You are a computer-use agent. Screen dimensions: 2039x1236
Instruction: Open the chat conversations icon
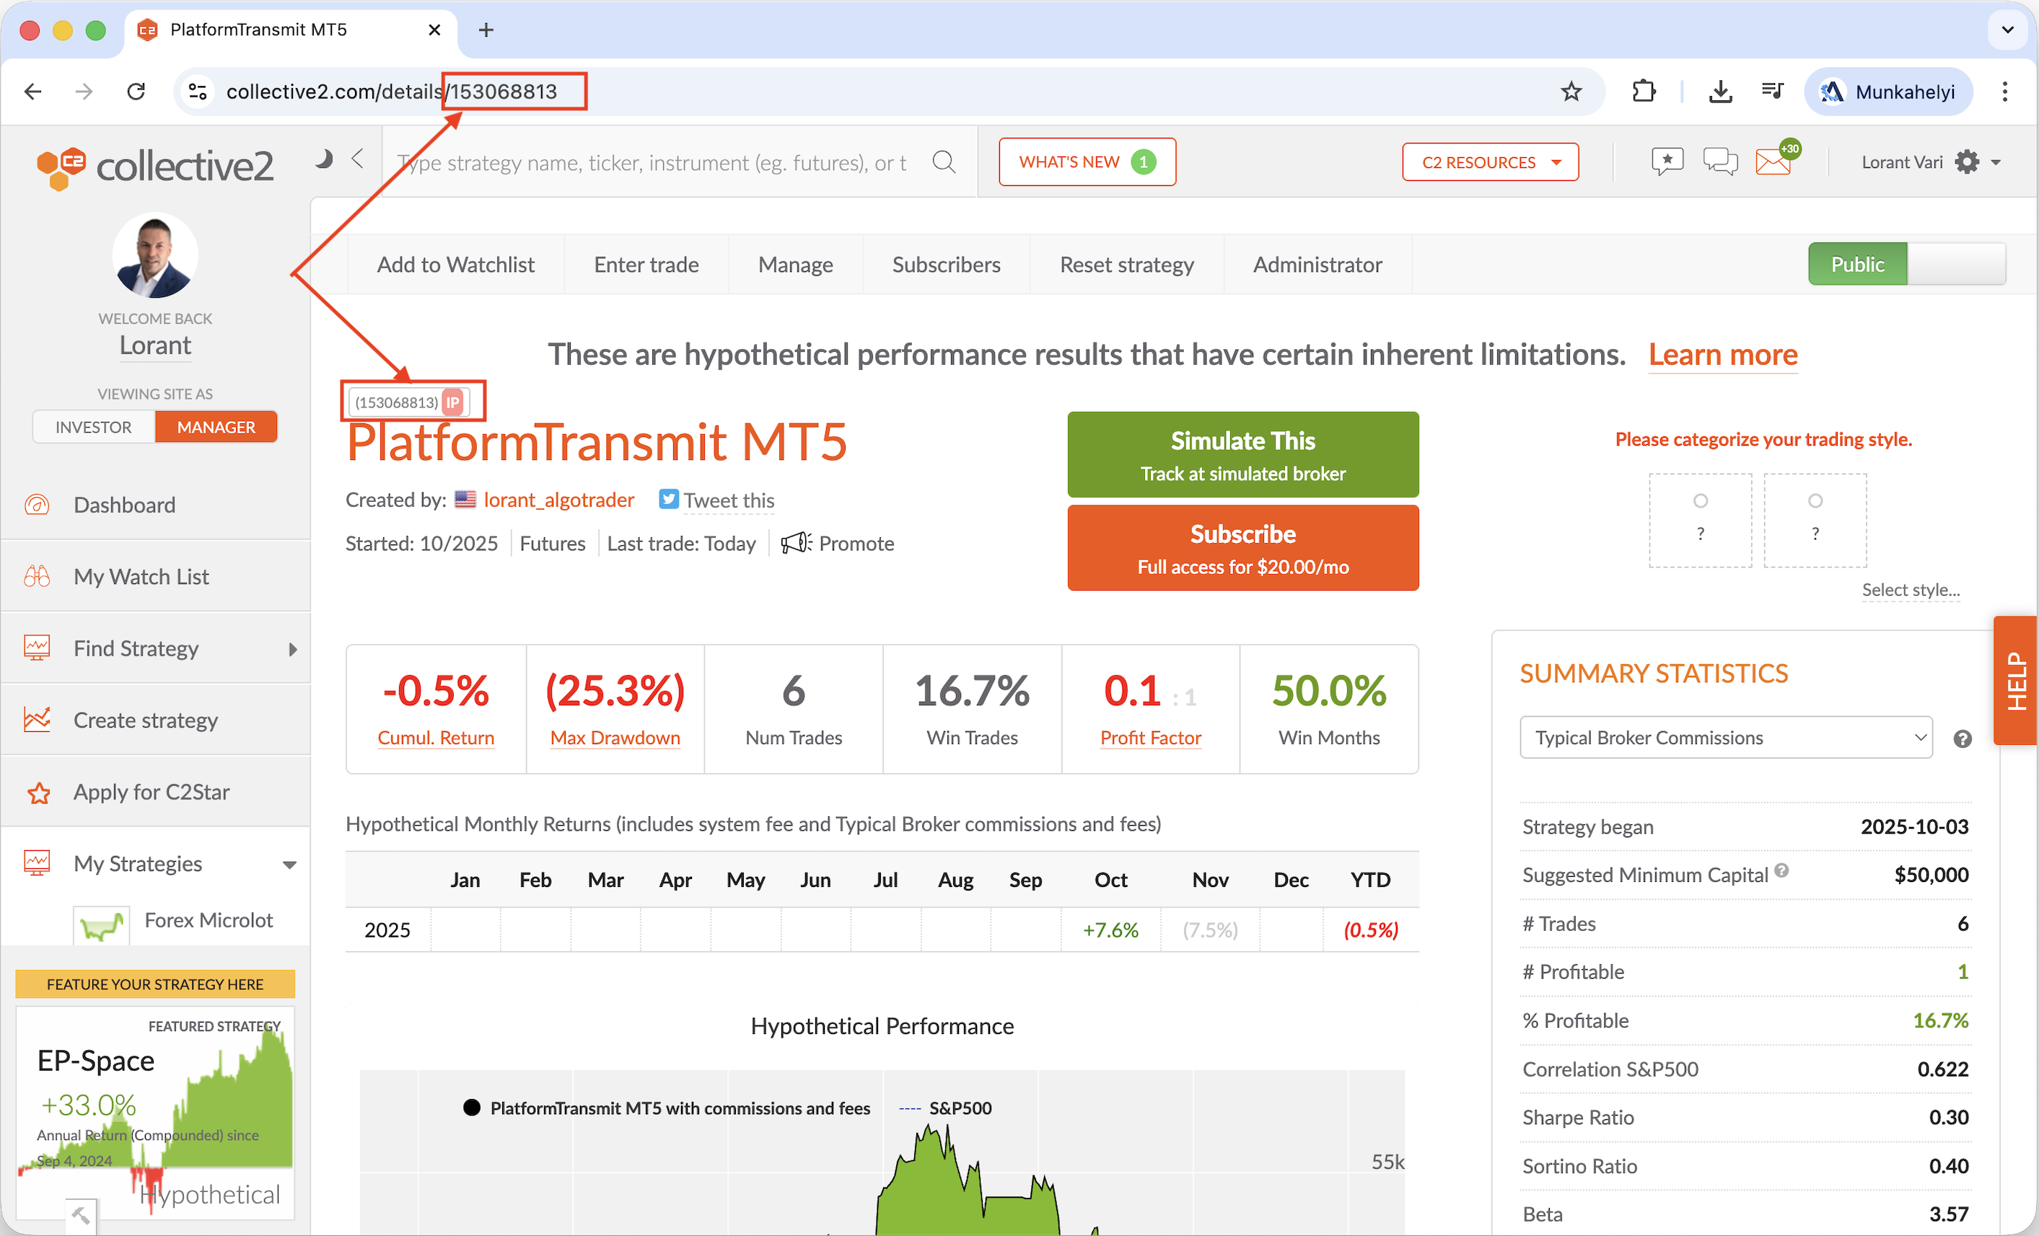coord(1719,162)
